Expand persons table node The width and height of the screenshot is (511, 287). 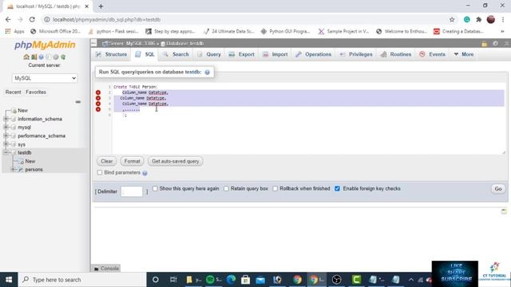point(13,170)
